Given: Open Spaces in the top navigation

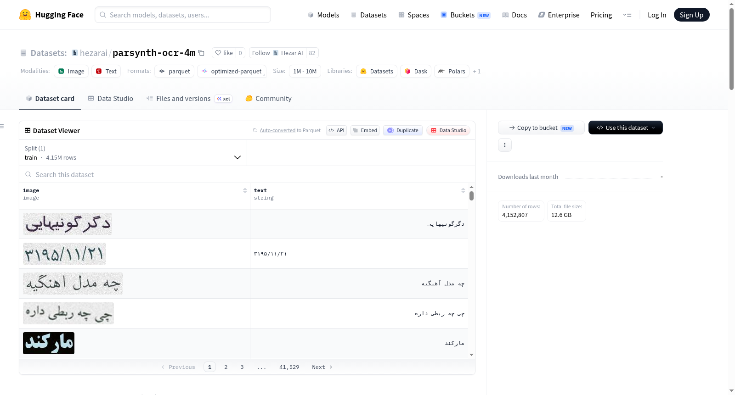Looking at the screenshot, I should [413, 15].
